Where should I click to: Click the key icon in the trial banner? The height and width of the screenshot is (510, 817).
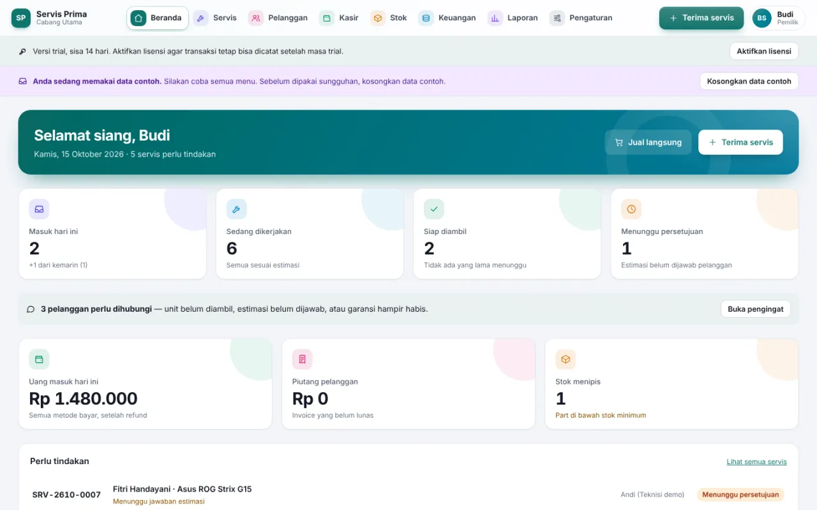[23, 52]
